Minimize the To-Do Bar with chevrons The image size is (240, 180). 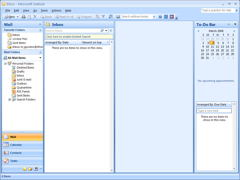228,24
